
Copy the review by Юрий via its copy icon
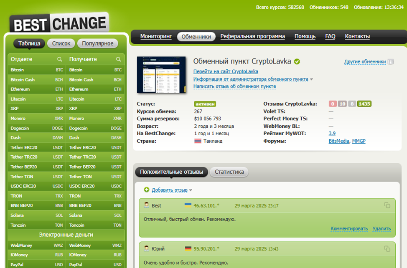point(387,248)
